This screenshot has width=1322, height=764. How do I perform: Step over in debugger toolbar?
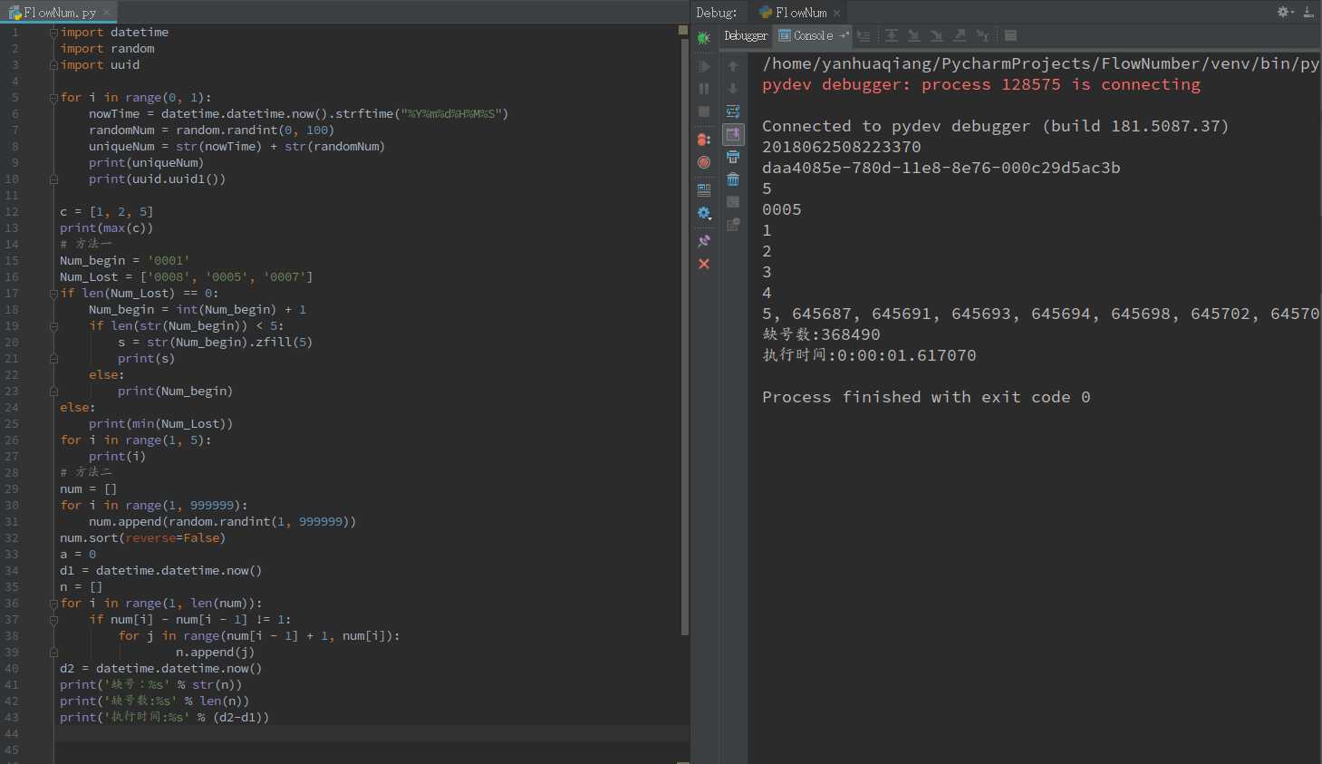point(892,36)
